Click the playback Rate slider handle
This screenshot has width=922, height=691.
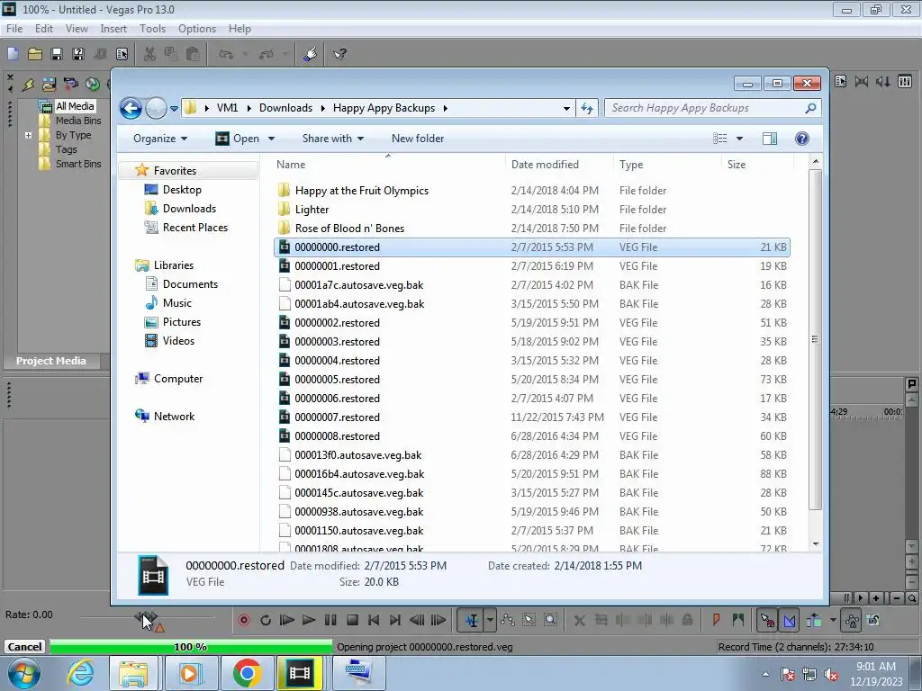click(146, 617)
